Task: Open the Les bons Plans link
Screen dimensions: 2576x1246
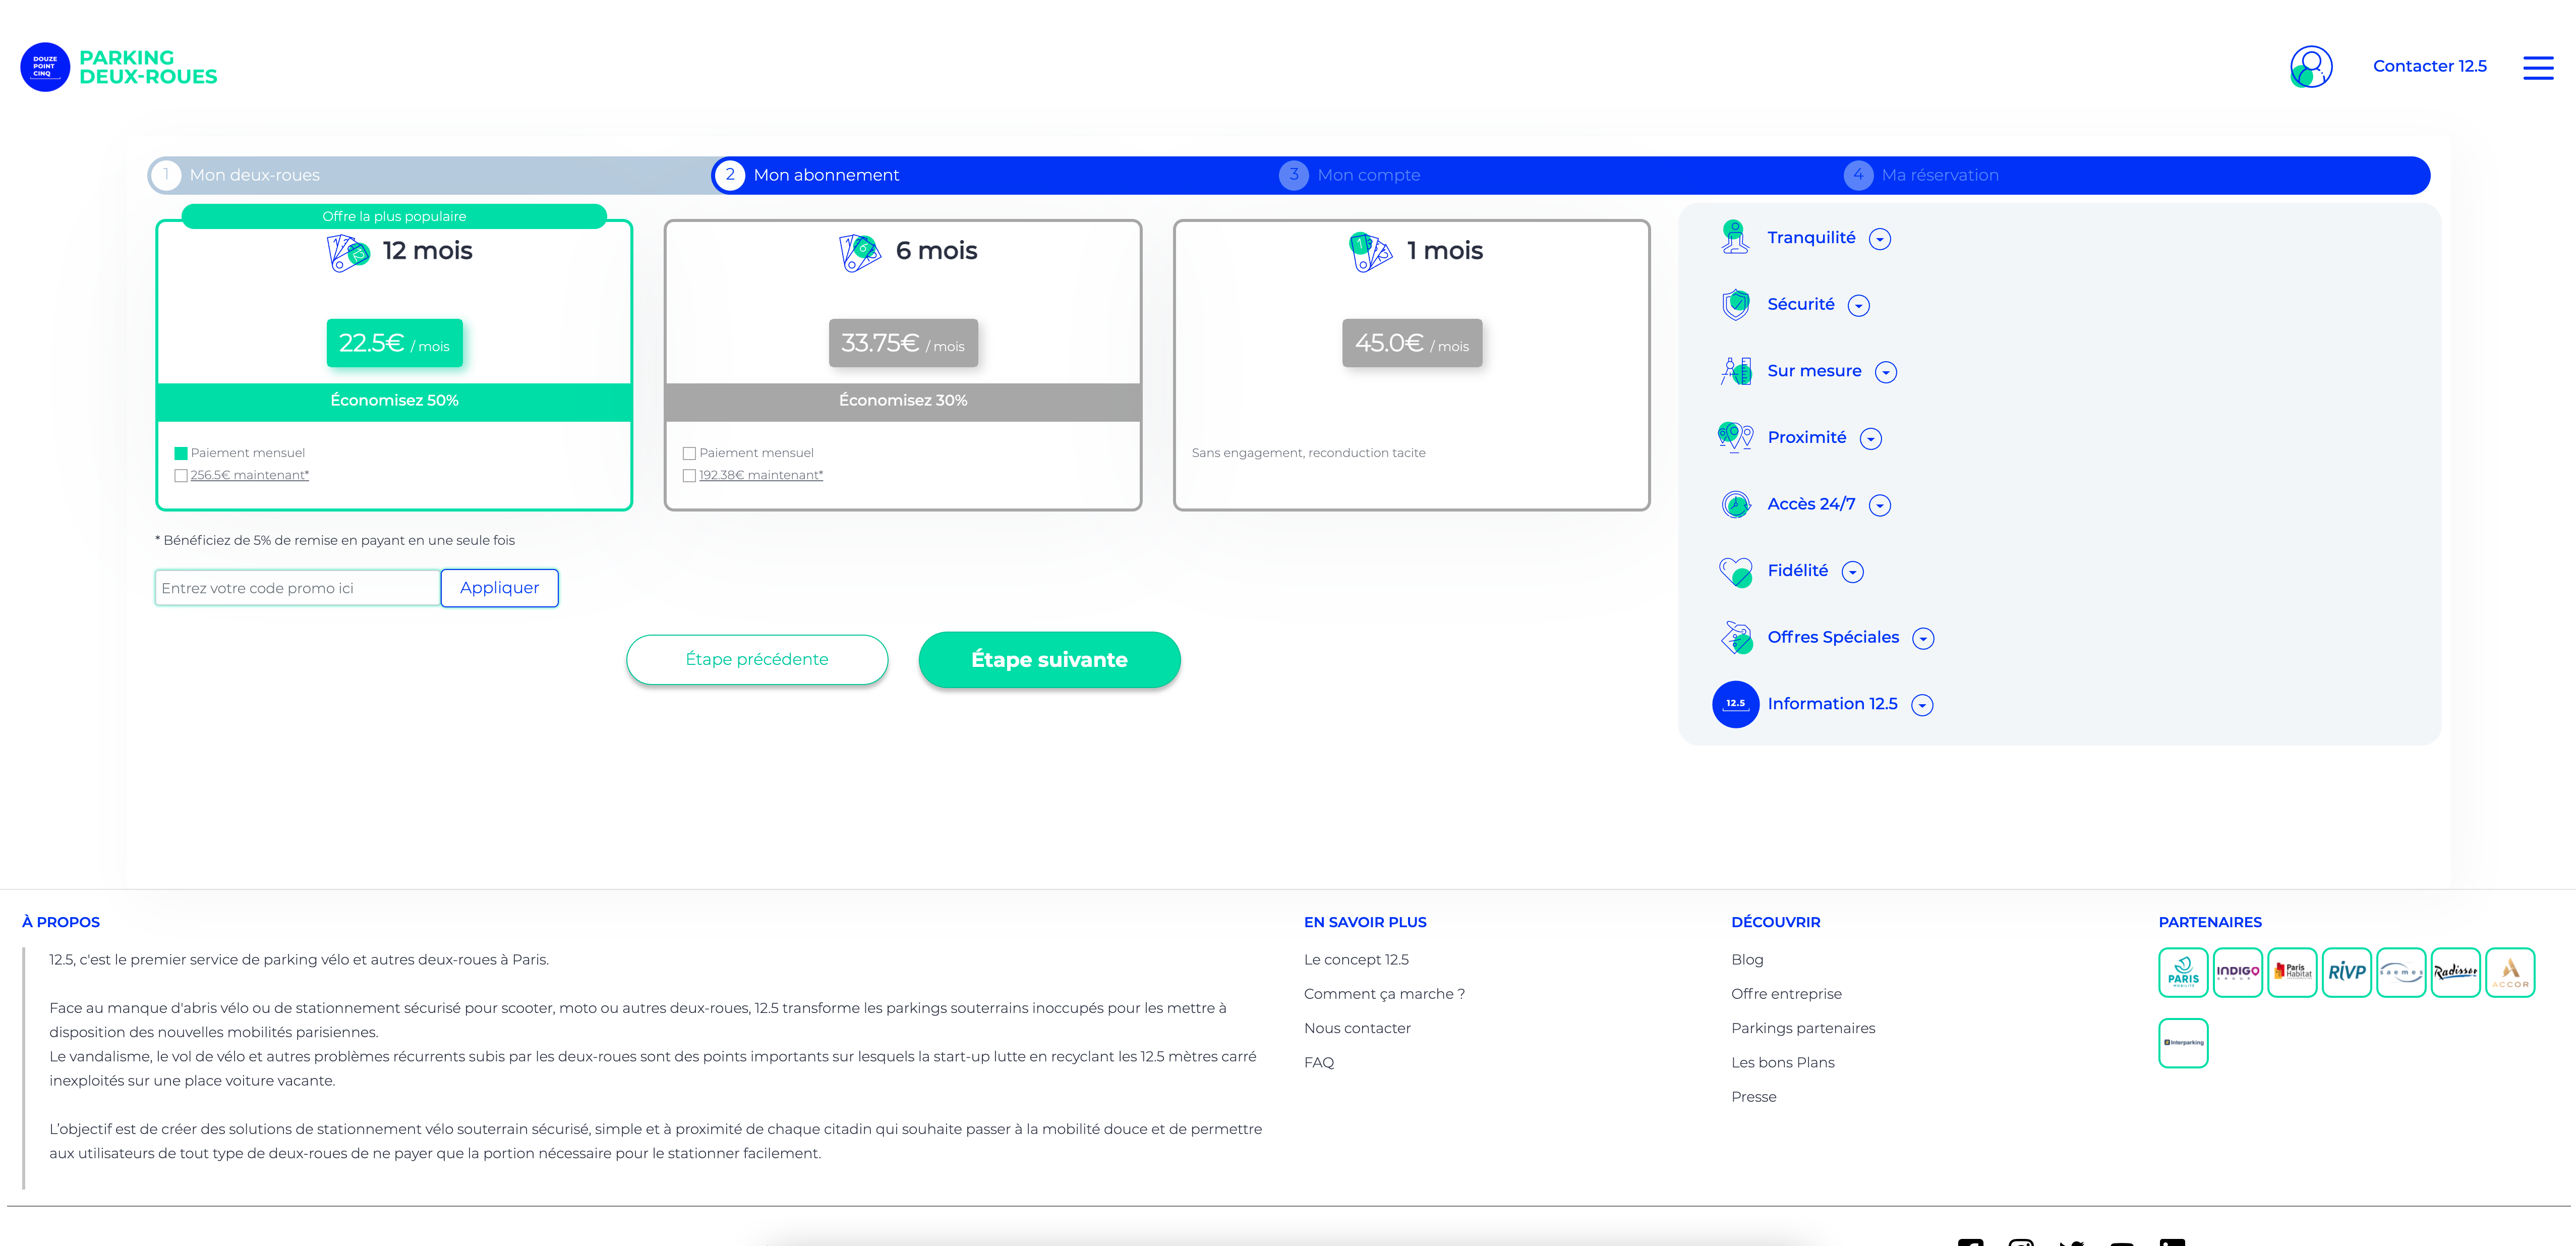Action: coord(1783,1063)
